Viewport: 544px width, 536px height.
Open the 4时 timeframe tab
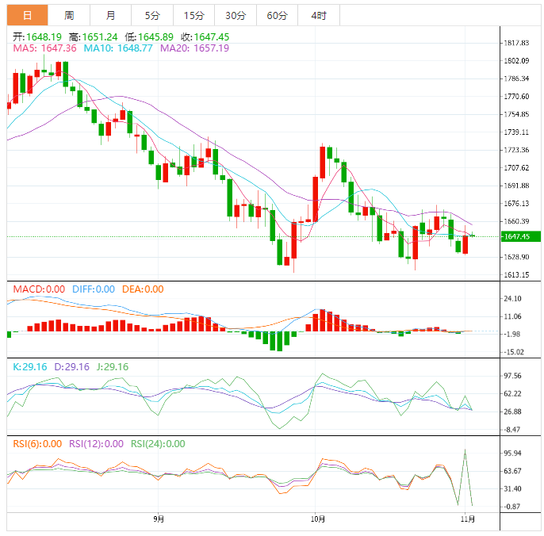click(x=319, y=15)
